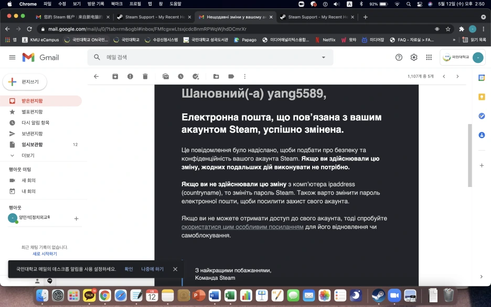Image resolution: width=491 pixels, height=307 pixels.
Task: Collapse the Gmail sidebar with the hamburger
Action: [12, 58]
